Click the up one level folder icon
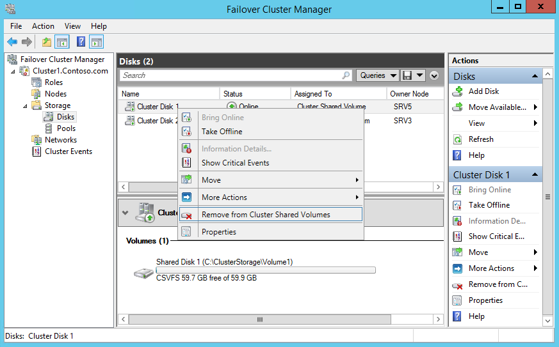Viewport: 559px width, 347px height. 46,42
